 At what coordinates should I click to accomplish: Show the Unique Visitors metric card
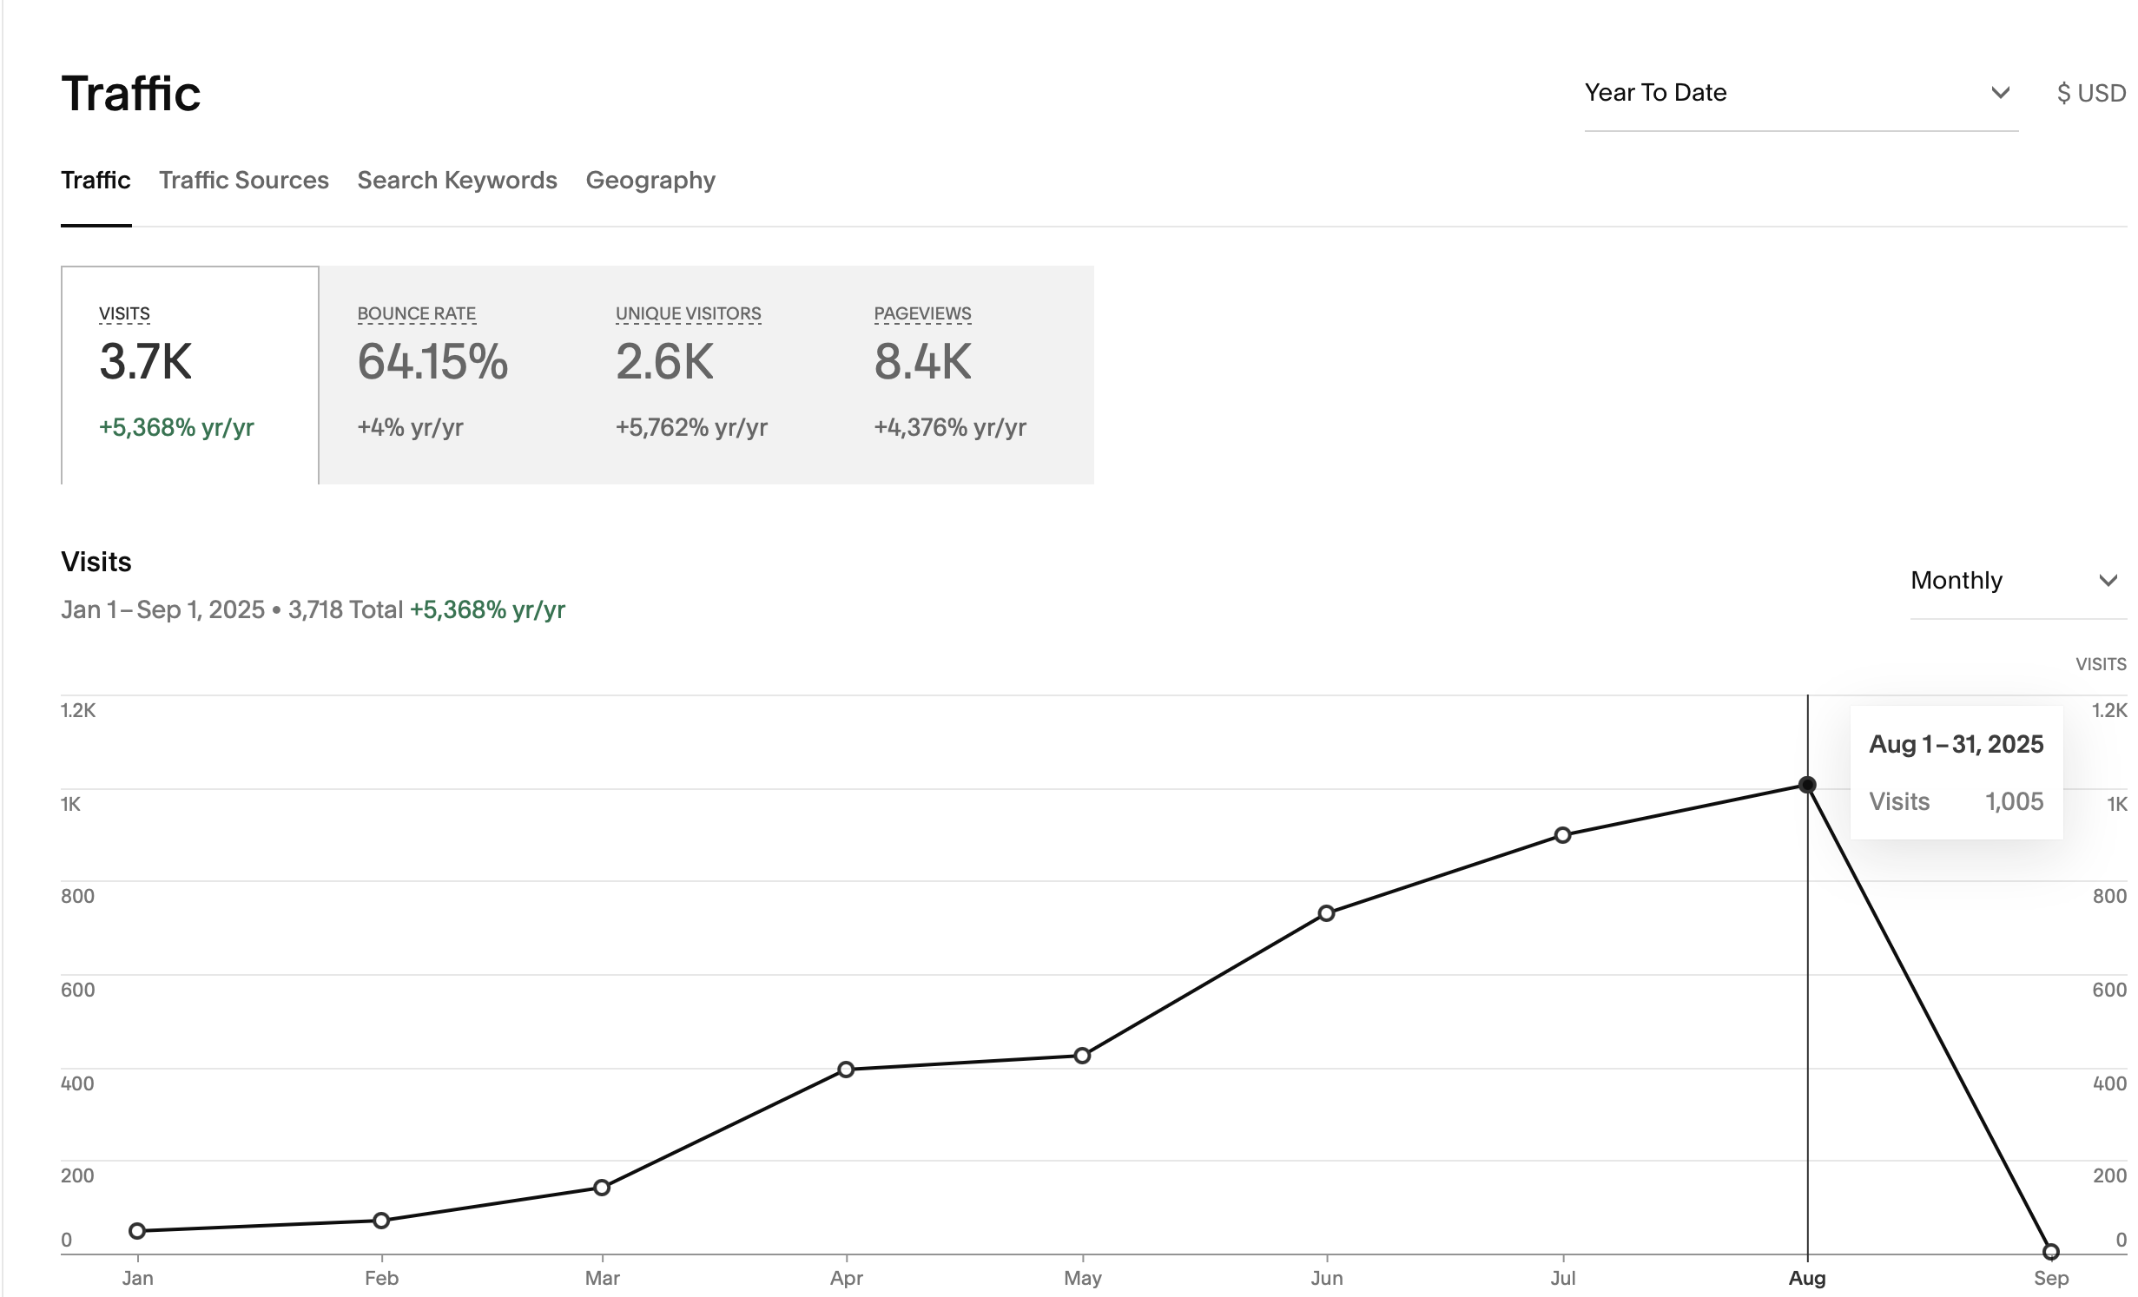click(x=690, y=374)
